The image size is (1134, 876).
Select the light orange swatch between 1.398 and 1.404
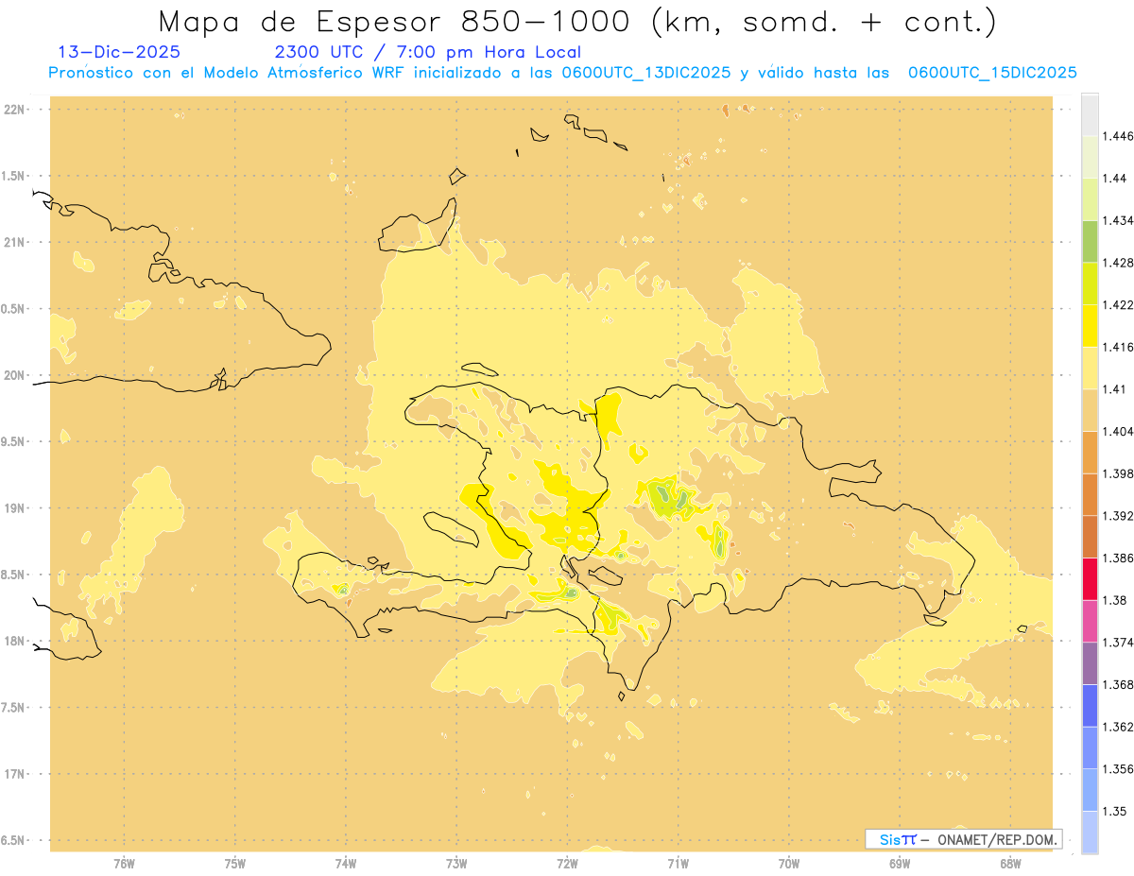(x=1090, y=453)
